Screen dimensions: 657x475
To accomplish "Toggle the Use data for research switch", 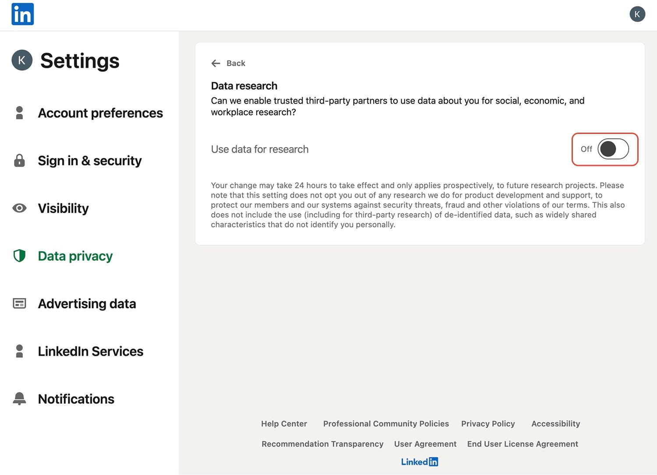I will 613,149.
